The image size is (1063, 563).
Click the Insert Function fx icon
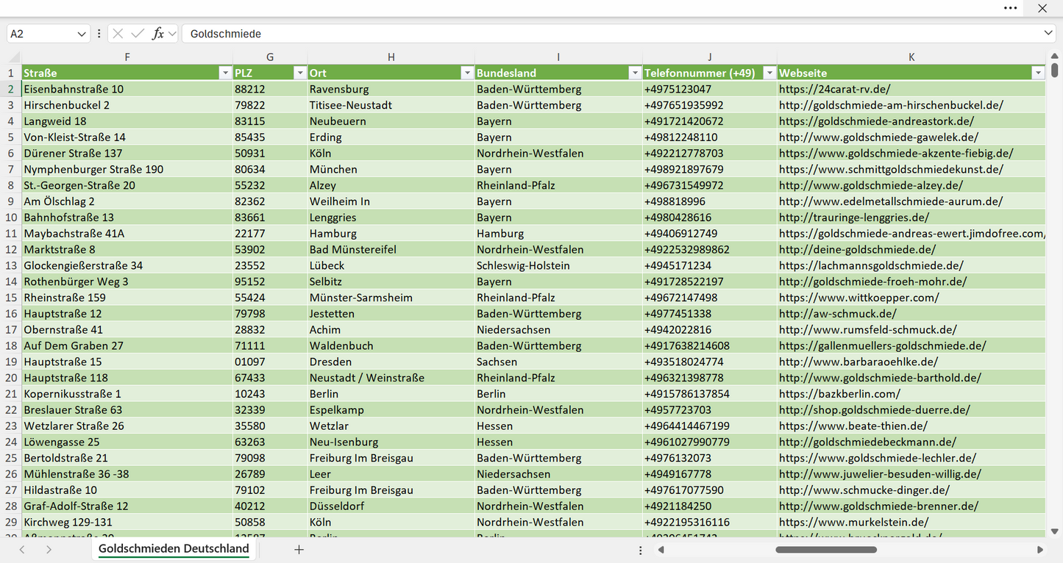tap(157, 34)
